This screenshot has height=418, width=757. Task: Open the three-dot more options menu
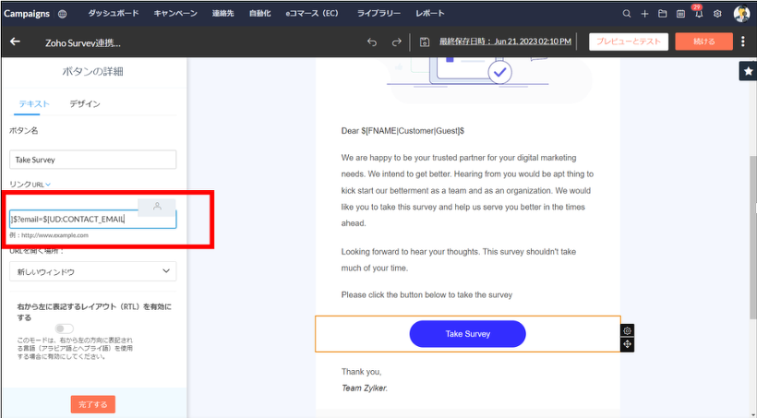click(743, 42)
